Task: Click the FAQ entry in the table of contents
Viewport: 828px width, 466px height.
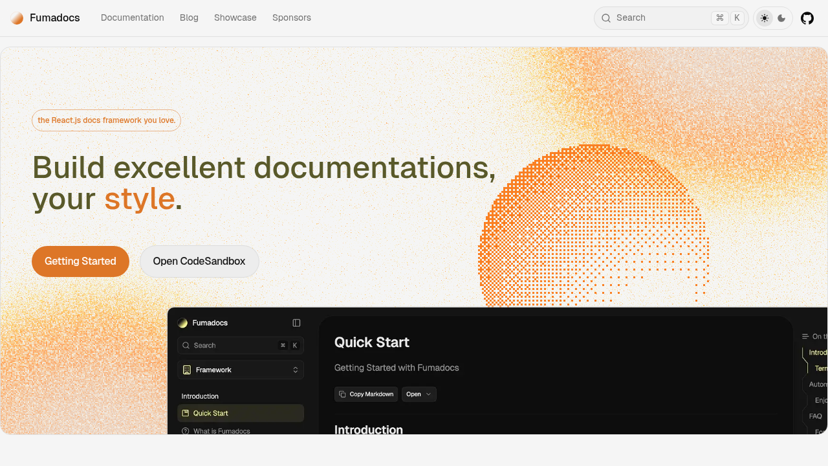Action: point(816,416)
